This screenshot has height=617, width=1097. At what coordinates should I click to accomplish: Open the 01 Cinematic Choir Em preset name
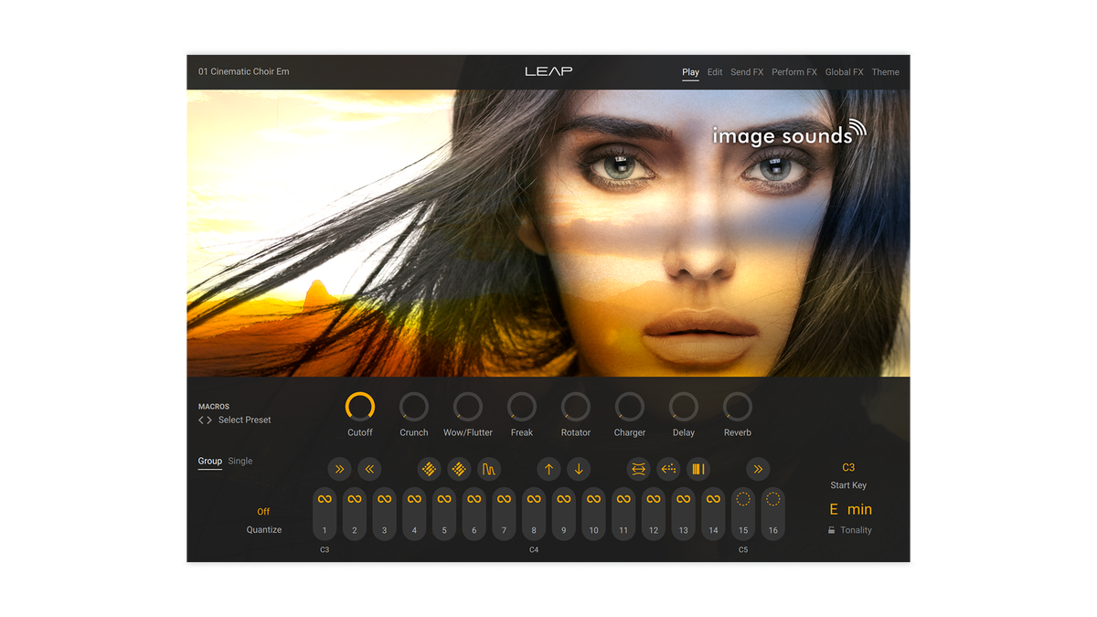(244, 71)
